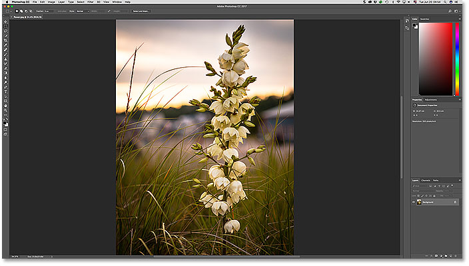Toggle the layer filtering switch
Viewport: 469px width, 266px height.
point(452,186)
